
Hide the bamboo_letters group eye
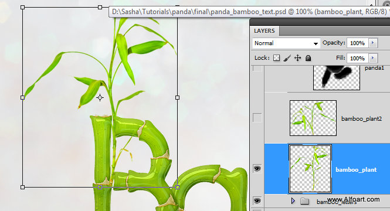tap(257, 201)
